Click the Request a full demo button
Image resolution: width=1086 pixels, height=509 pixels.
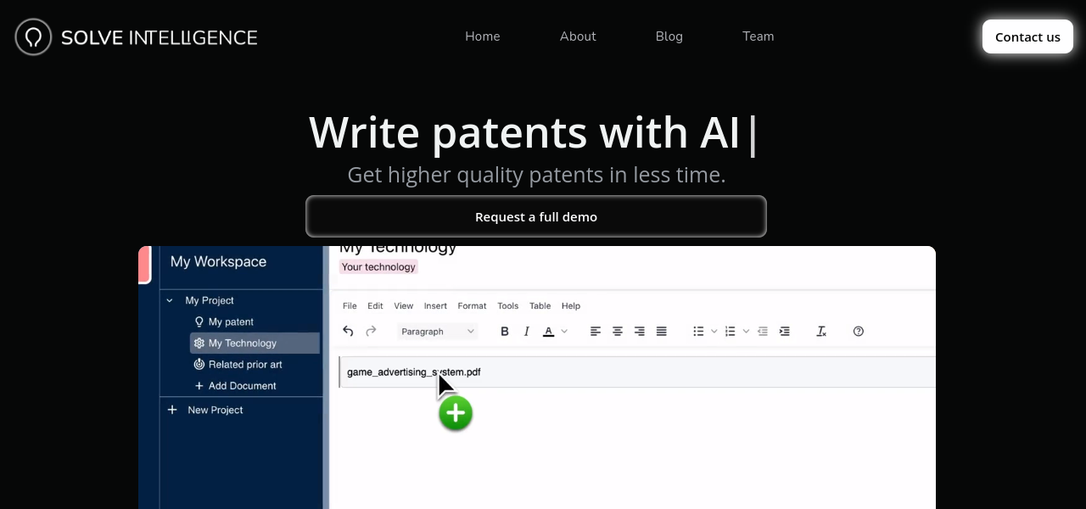(x=536, y=217)
